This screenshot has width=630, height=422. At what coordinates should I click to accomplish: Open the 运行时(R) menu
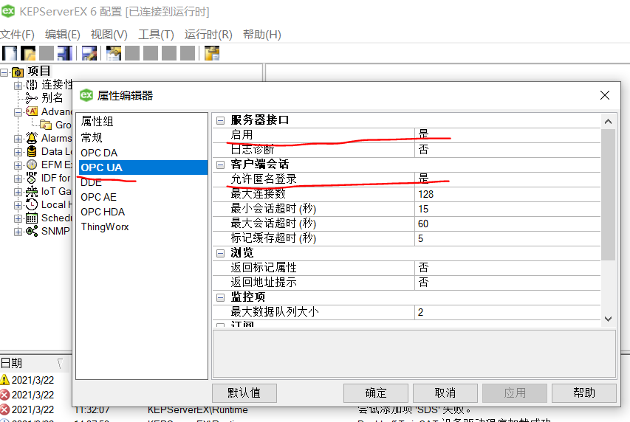(x=208, y=35)
